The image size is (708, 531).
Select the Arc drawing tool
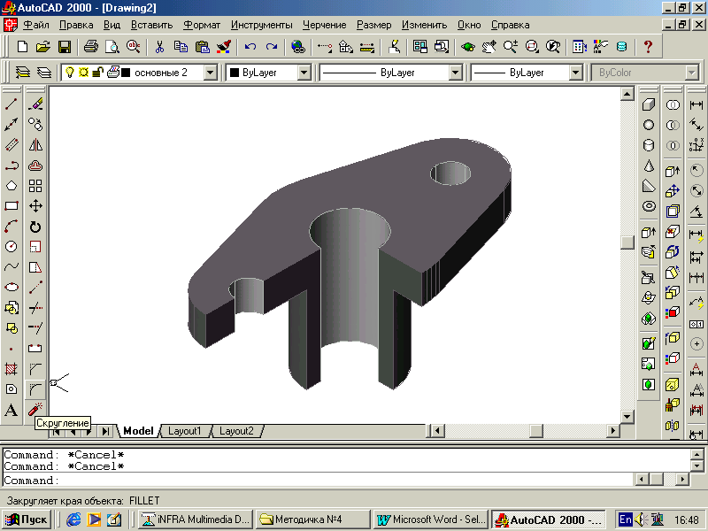(12, 227)
